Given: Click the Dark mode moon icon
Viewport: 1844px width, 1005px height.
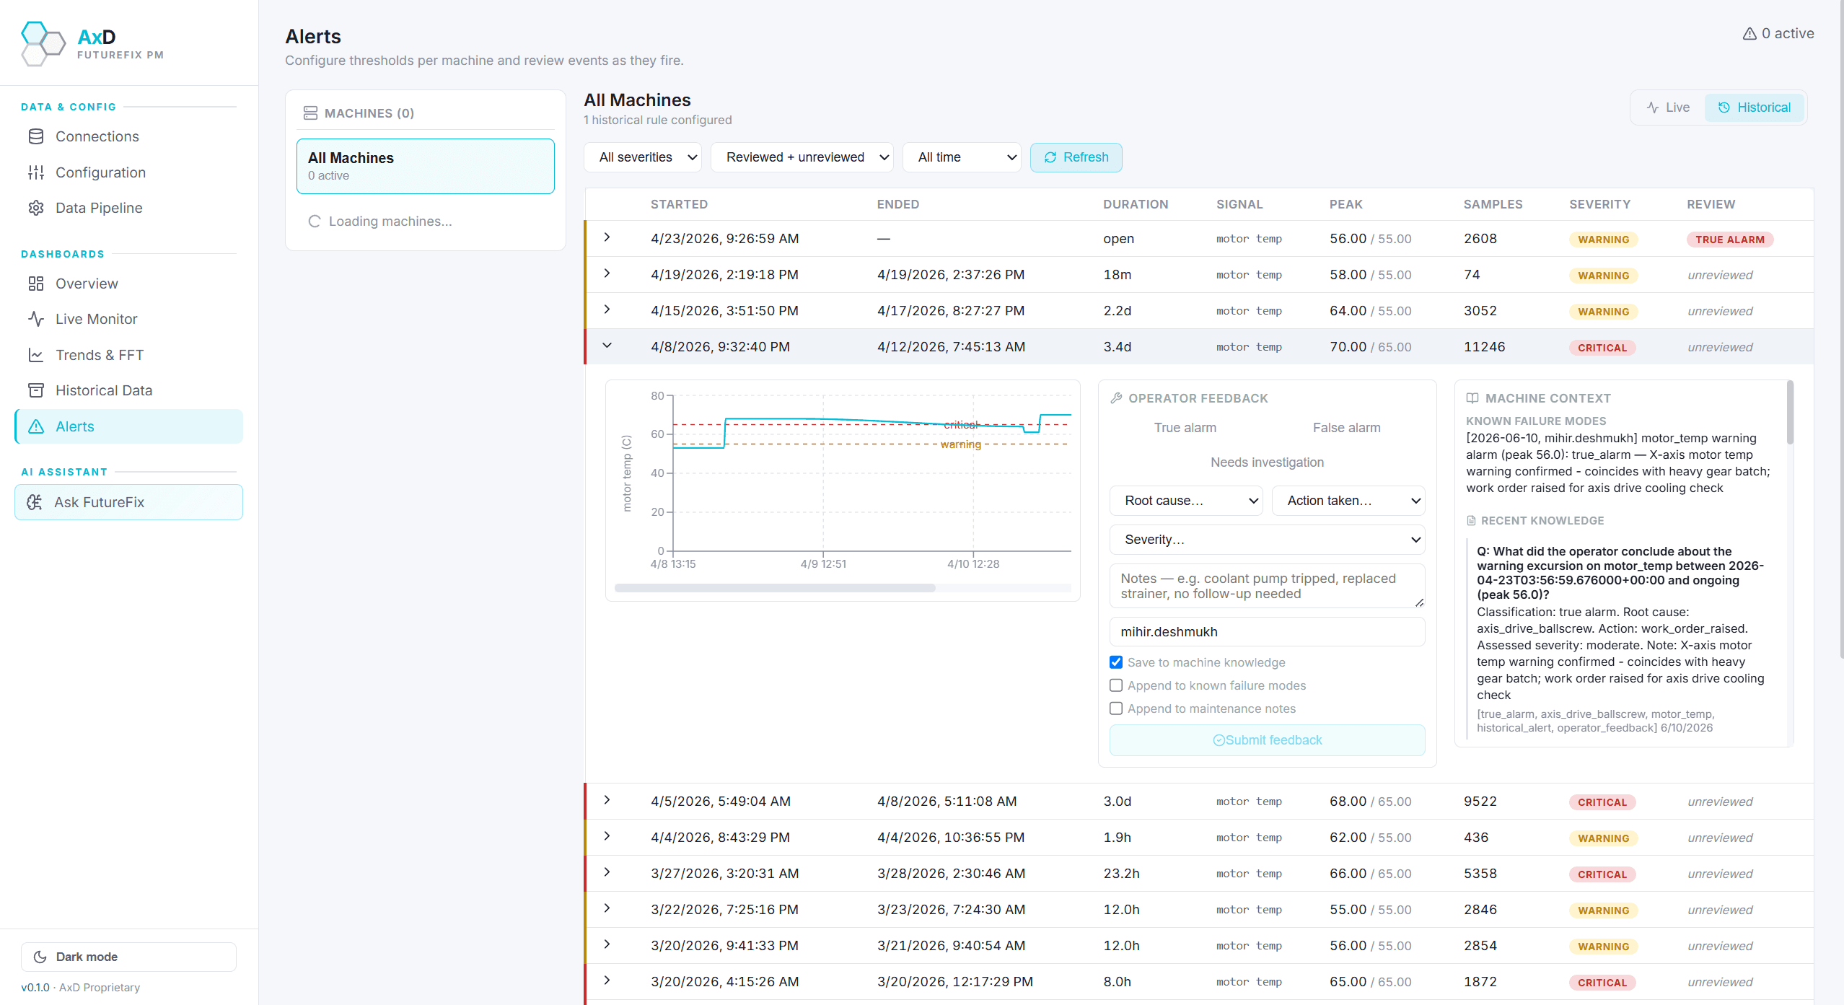Looking at the screenshot, I should [x=40, y=957].
